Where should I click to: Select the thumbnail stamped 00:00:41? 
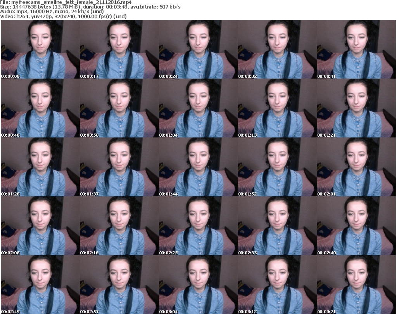pyautogui.click(x=357, y=49)
